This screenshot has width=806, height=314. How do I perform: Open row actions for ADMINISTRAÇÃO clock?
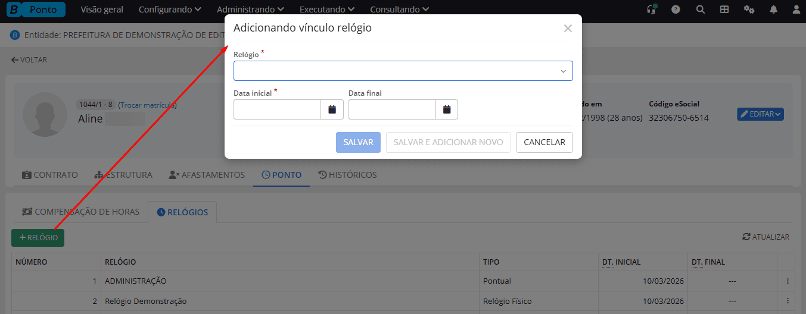[x=788, y=281]
